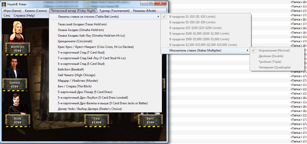Open the Игра (Game) menu
The image size is (307, 144).
[12, 11]
